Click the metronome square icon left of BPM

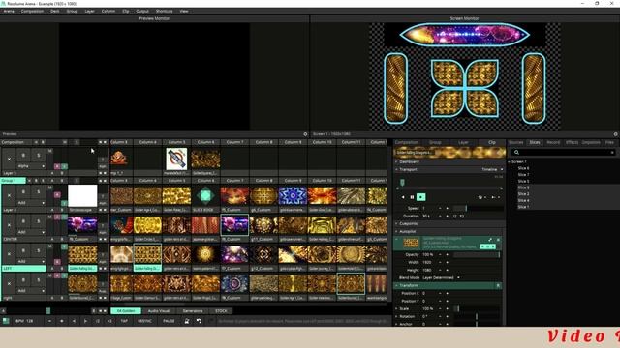[x=6, y=321]
